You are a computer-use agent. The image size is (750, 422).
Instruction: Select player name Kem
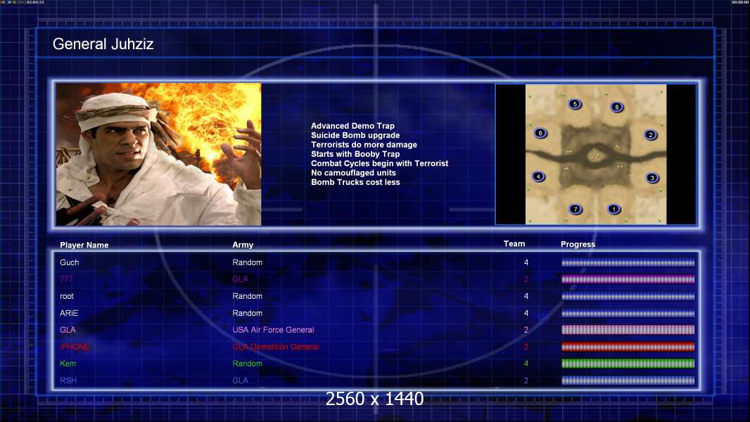68,364
